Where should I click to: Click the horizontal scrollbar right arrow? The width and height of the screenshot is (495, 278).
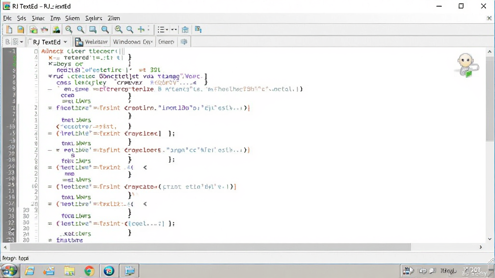481,247
